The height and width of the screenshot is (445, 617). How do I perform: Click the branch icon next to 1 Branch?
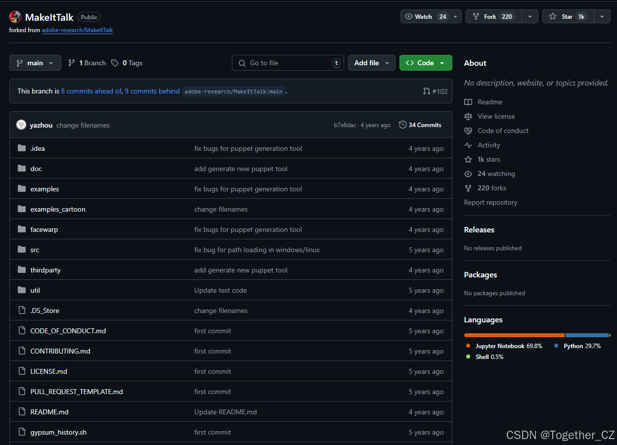pos(72,63)
